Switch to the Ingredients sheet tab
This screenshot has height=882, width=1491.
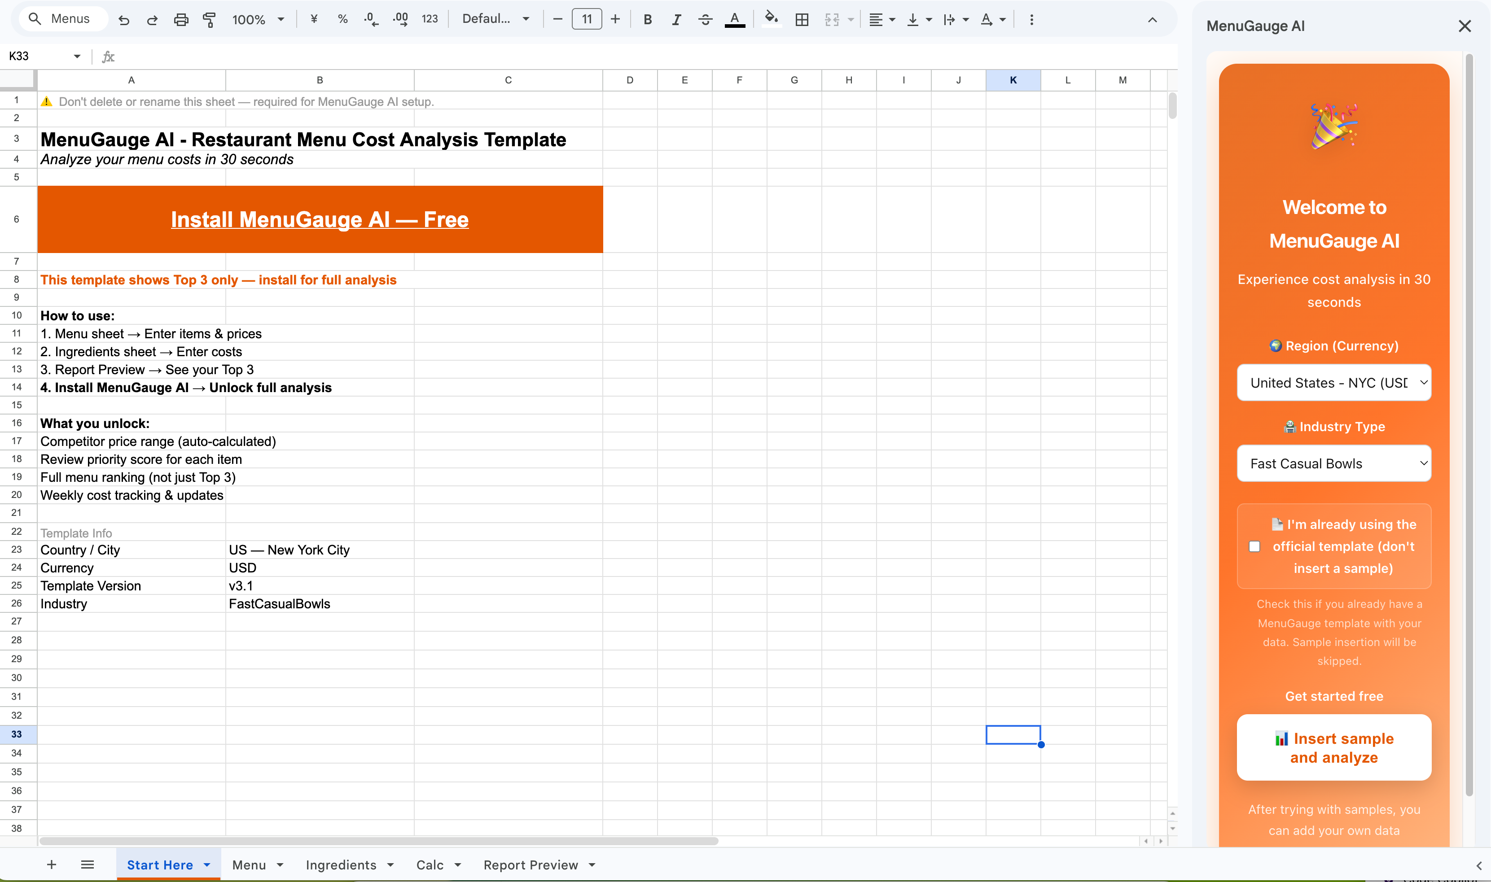341,865
